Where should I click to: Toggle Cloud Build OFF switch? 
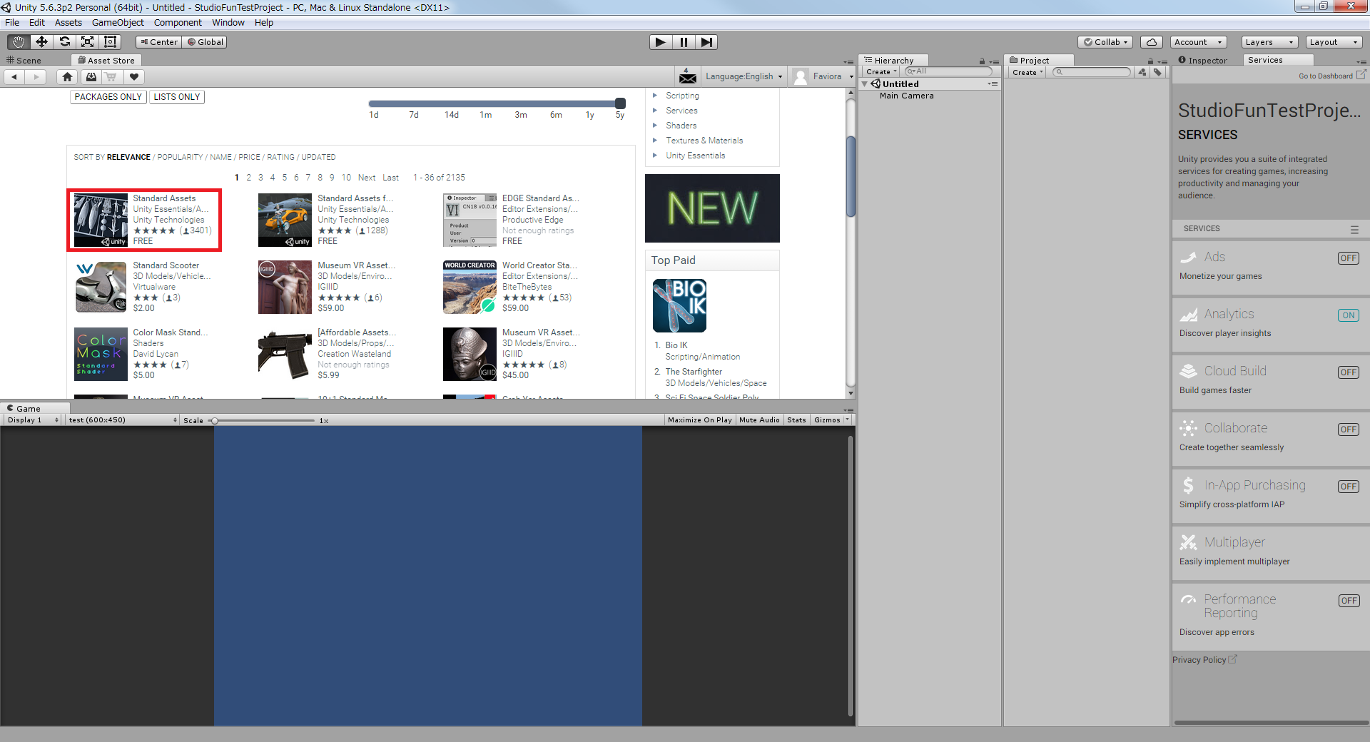click(x=1349, y=372)
